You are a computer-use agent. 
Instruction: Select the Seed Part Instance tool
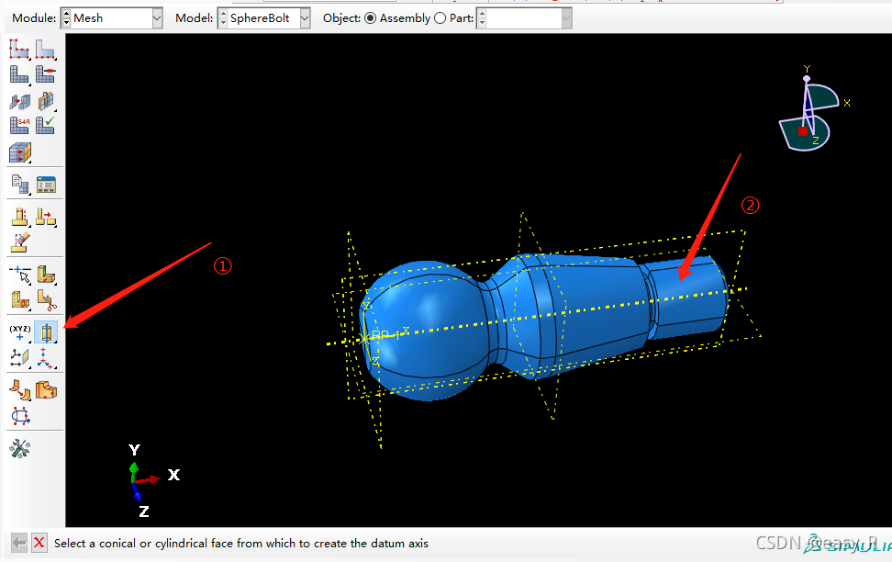pyautogui.click(x=18, y=49)
